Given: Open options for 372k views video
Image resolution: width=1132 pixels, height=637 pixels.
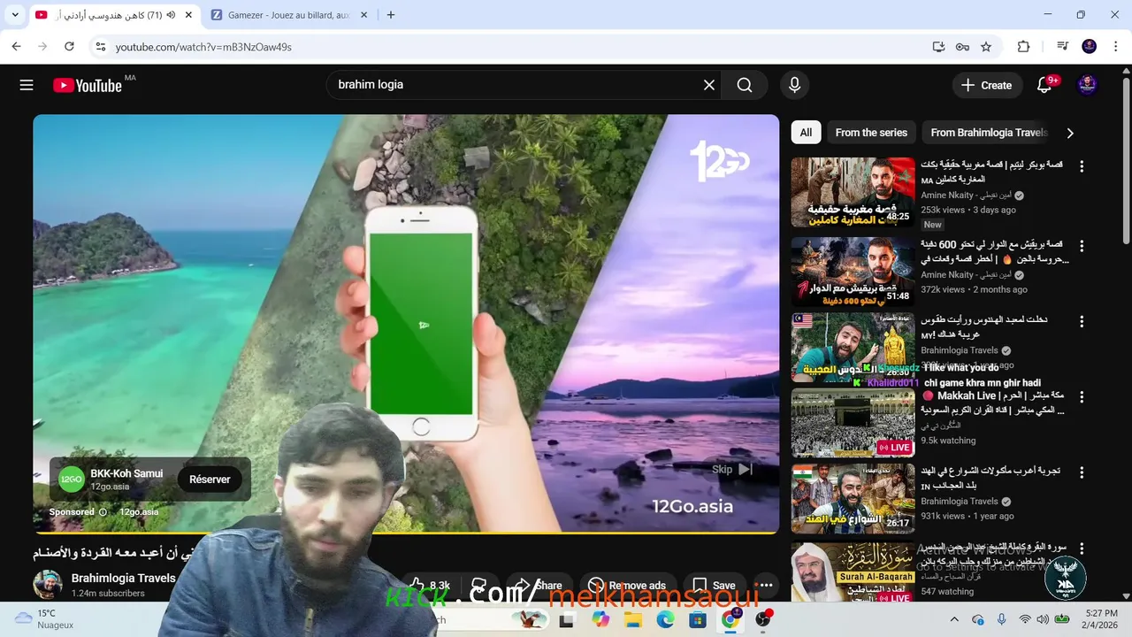Looking at the screenshot, I should 1081,246.
